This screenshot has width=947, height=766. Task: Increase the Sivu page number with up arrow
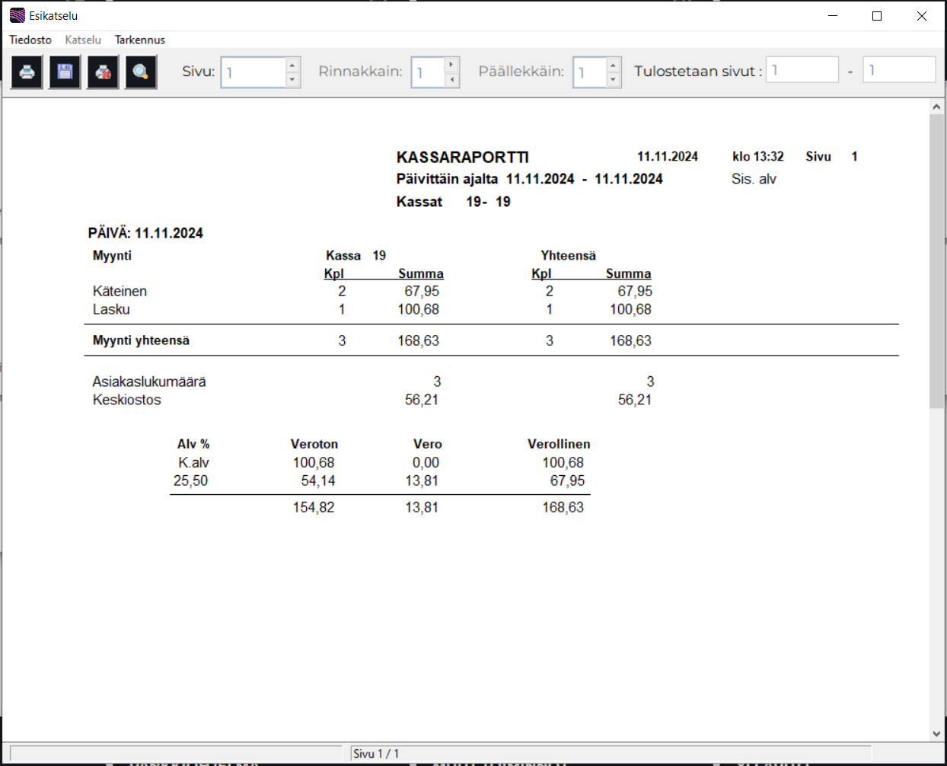pyautogui.click(x=293, y=65)
